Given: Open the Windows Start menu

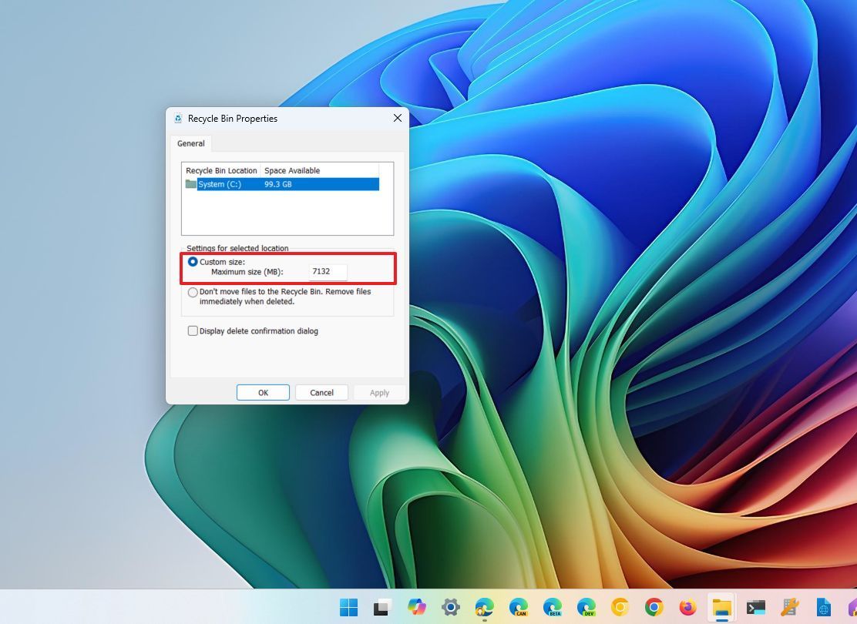Looking at the screenshot, I should coord(349,608).
